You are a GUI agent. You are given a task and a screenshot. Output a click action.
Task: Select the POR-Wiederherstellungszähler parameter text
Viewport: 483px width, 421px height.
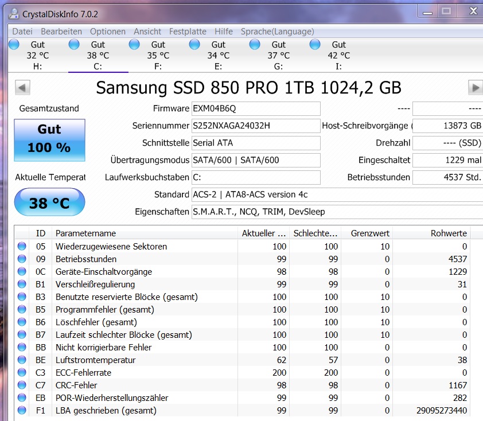click(112, 398)
